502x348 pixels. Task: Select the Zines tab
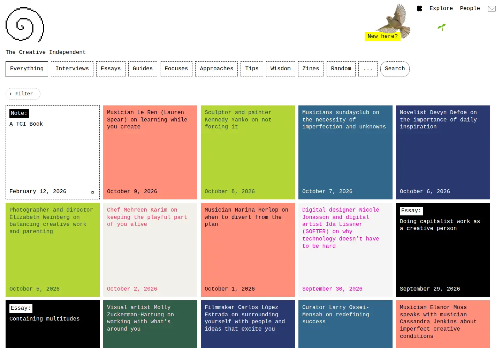click(311, 69)
